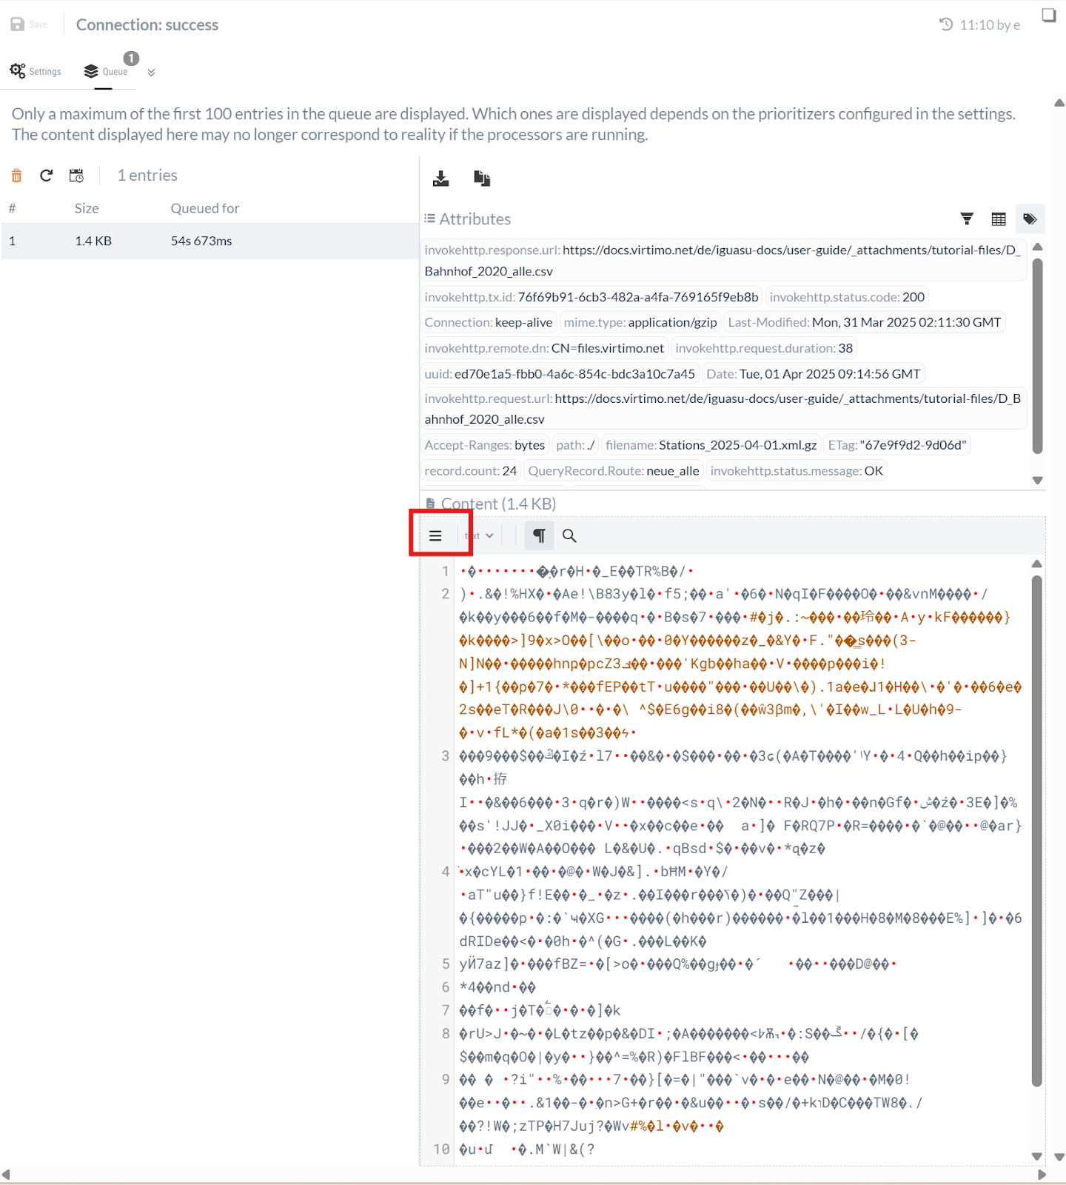Filter the attributes list
The width and height of the screenshot is (1066, 1185).
967,218
